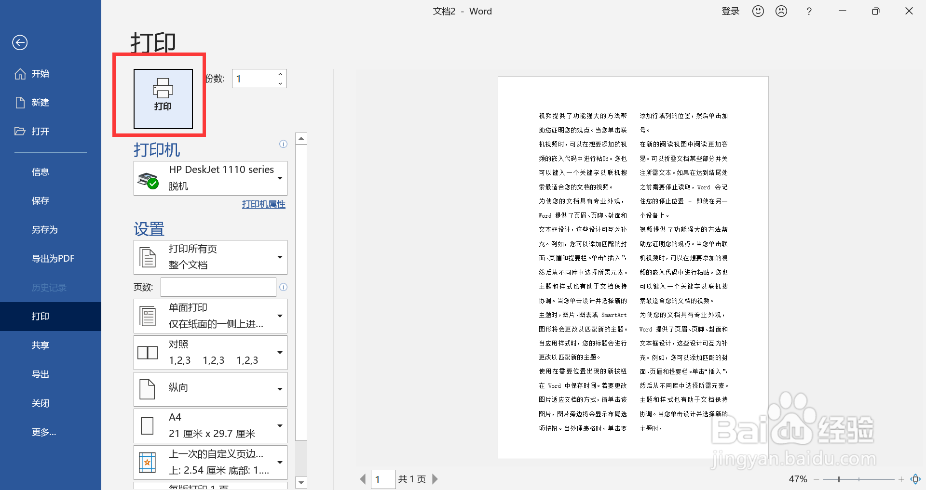Screen dimensions: 926x490
Task: Click the Help question mark icon
Action: (x=809, y=11)
